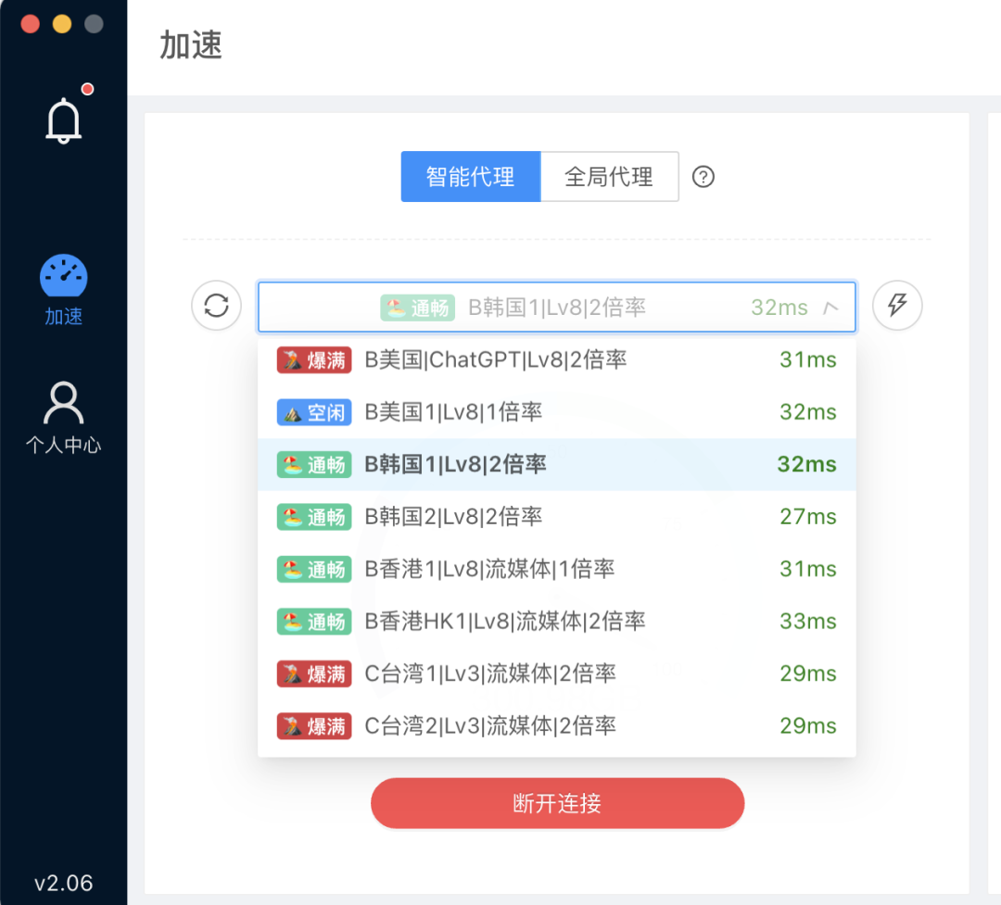
Task: Select B美国1|Lv8|1倍率 server
Action: 454,412
